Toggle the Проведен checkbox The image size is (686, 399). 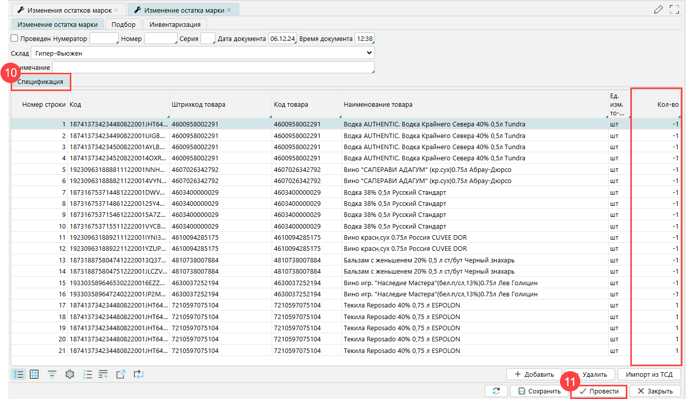click(14, 38)
